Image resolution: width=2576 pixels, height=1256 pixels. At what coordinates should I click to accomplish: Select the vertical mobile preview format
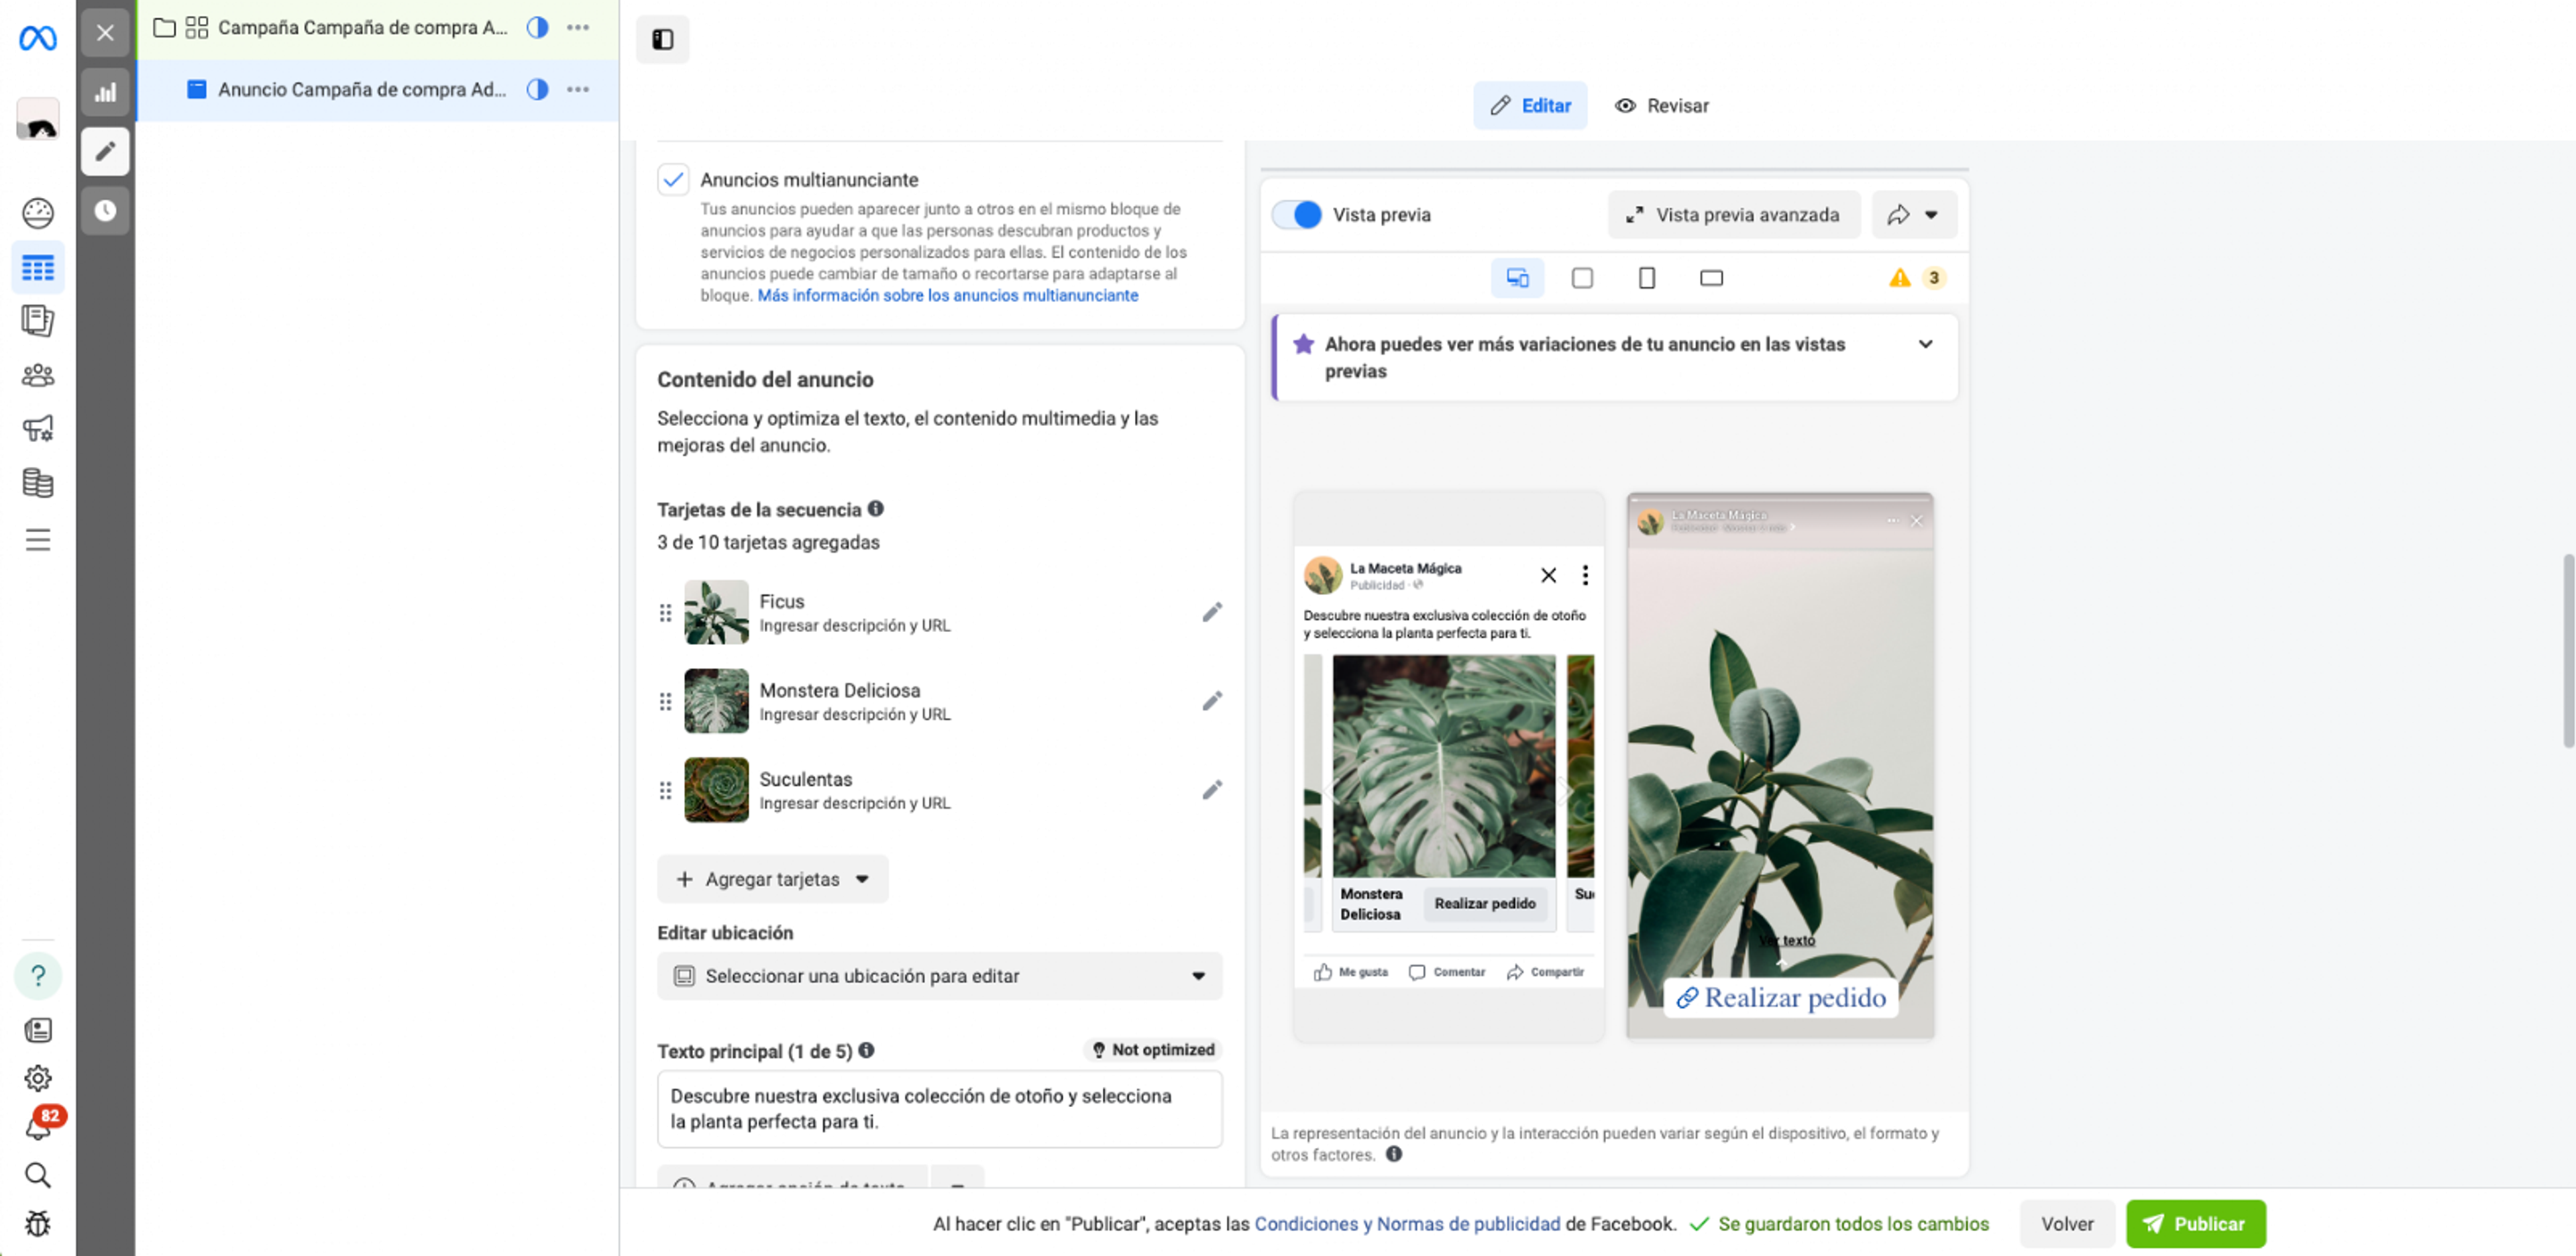coord(1646,278)
